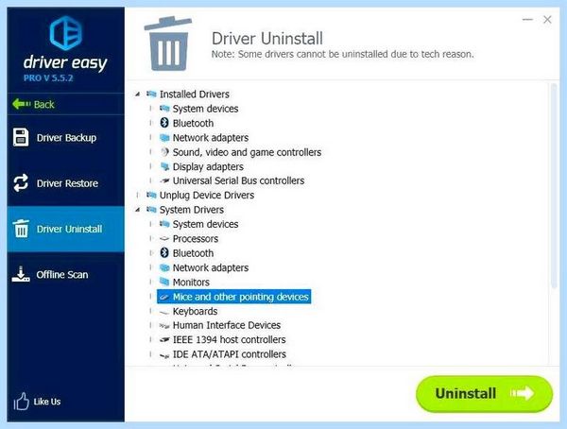Image resolution: width=567 pixels, height=429 pixels.
Task: Click the Driver Easy logo icon
Action: (x=65, y=33)
